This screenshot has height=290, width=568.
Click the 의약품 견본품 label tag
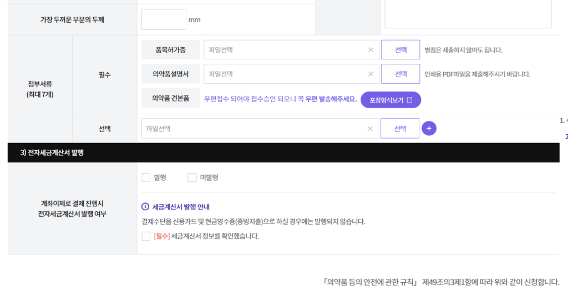(170, 98)
